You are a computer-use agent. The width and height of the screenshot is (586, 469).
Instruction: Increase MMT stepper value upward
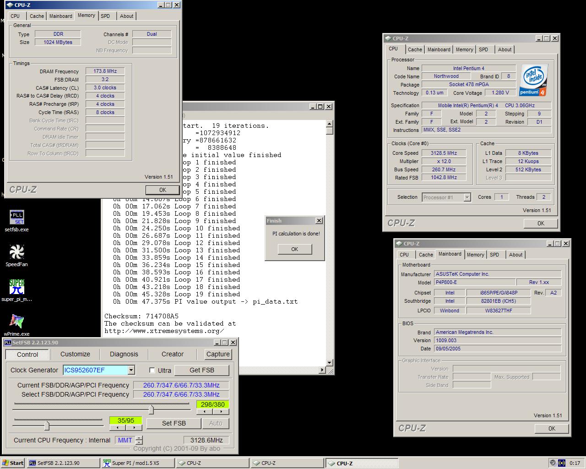tap(139, 438)
